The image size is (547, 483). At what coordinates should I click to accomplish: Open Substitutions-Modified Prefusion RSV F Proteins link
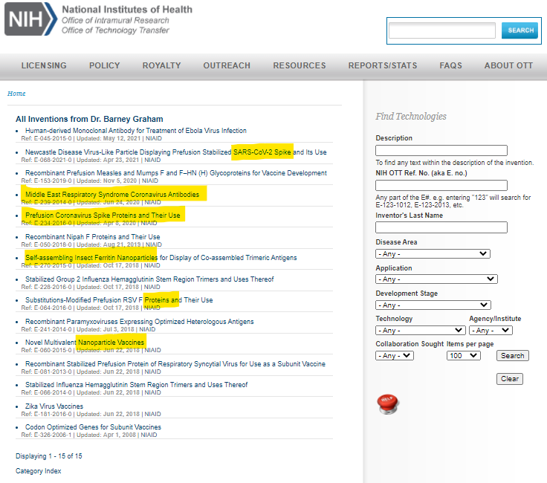click(x=119, y=300)
